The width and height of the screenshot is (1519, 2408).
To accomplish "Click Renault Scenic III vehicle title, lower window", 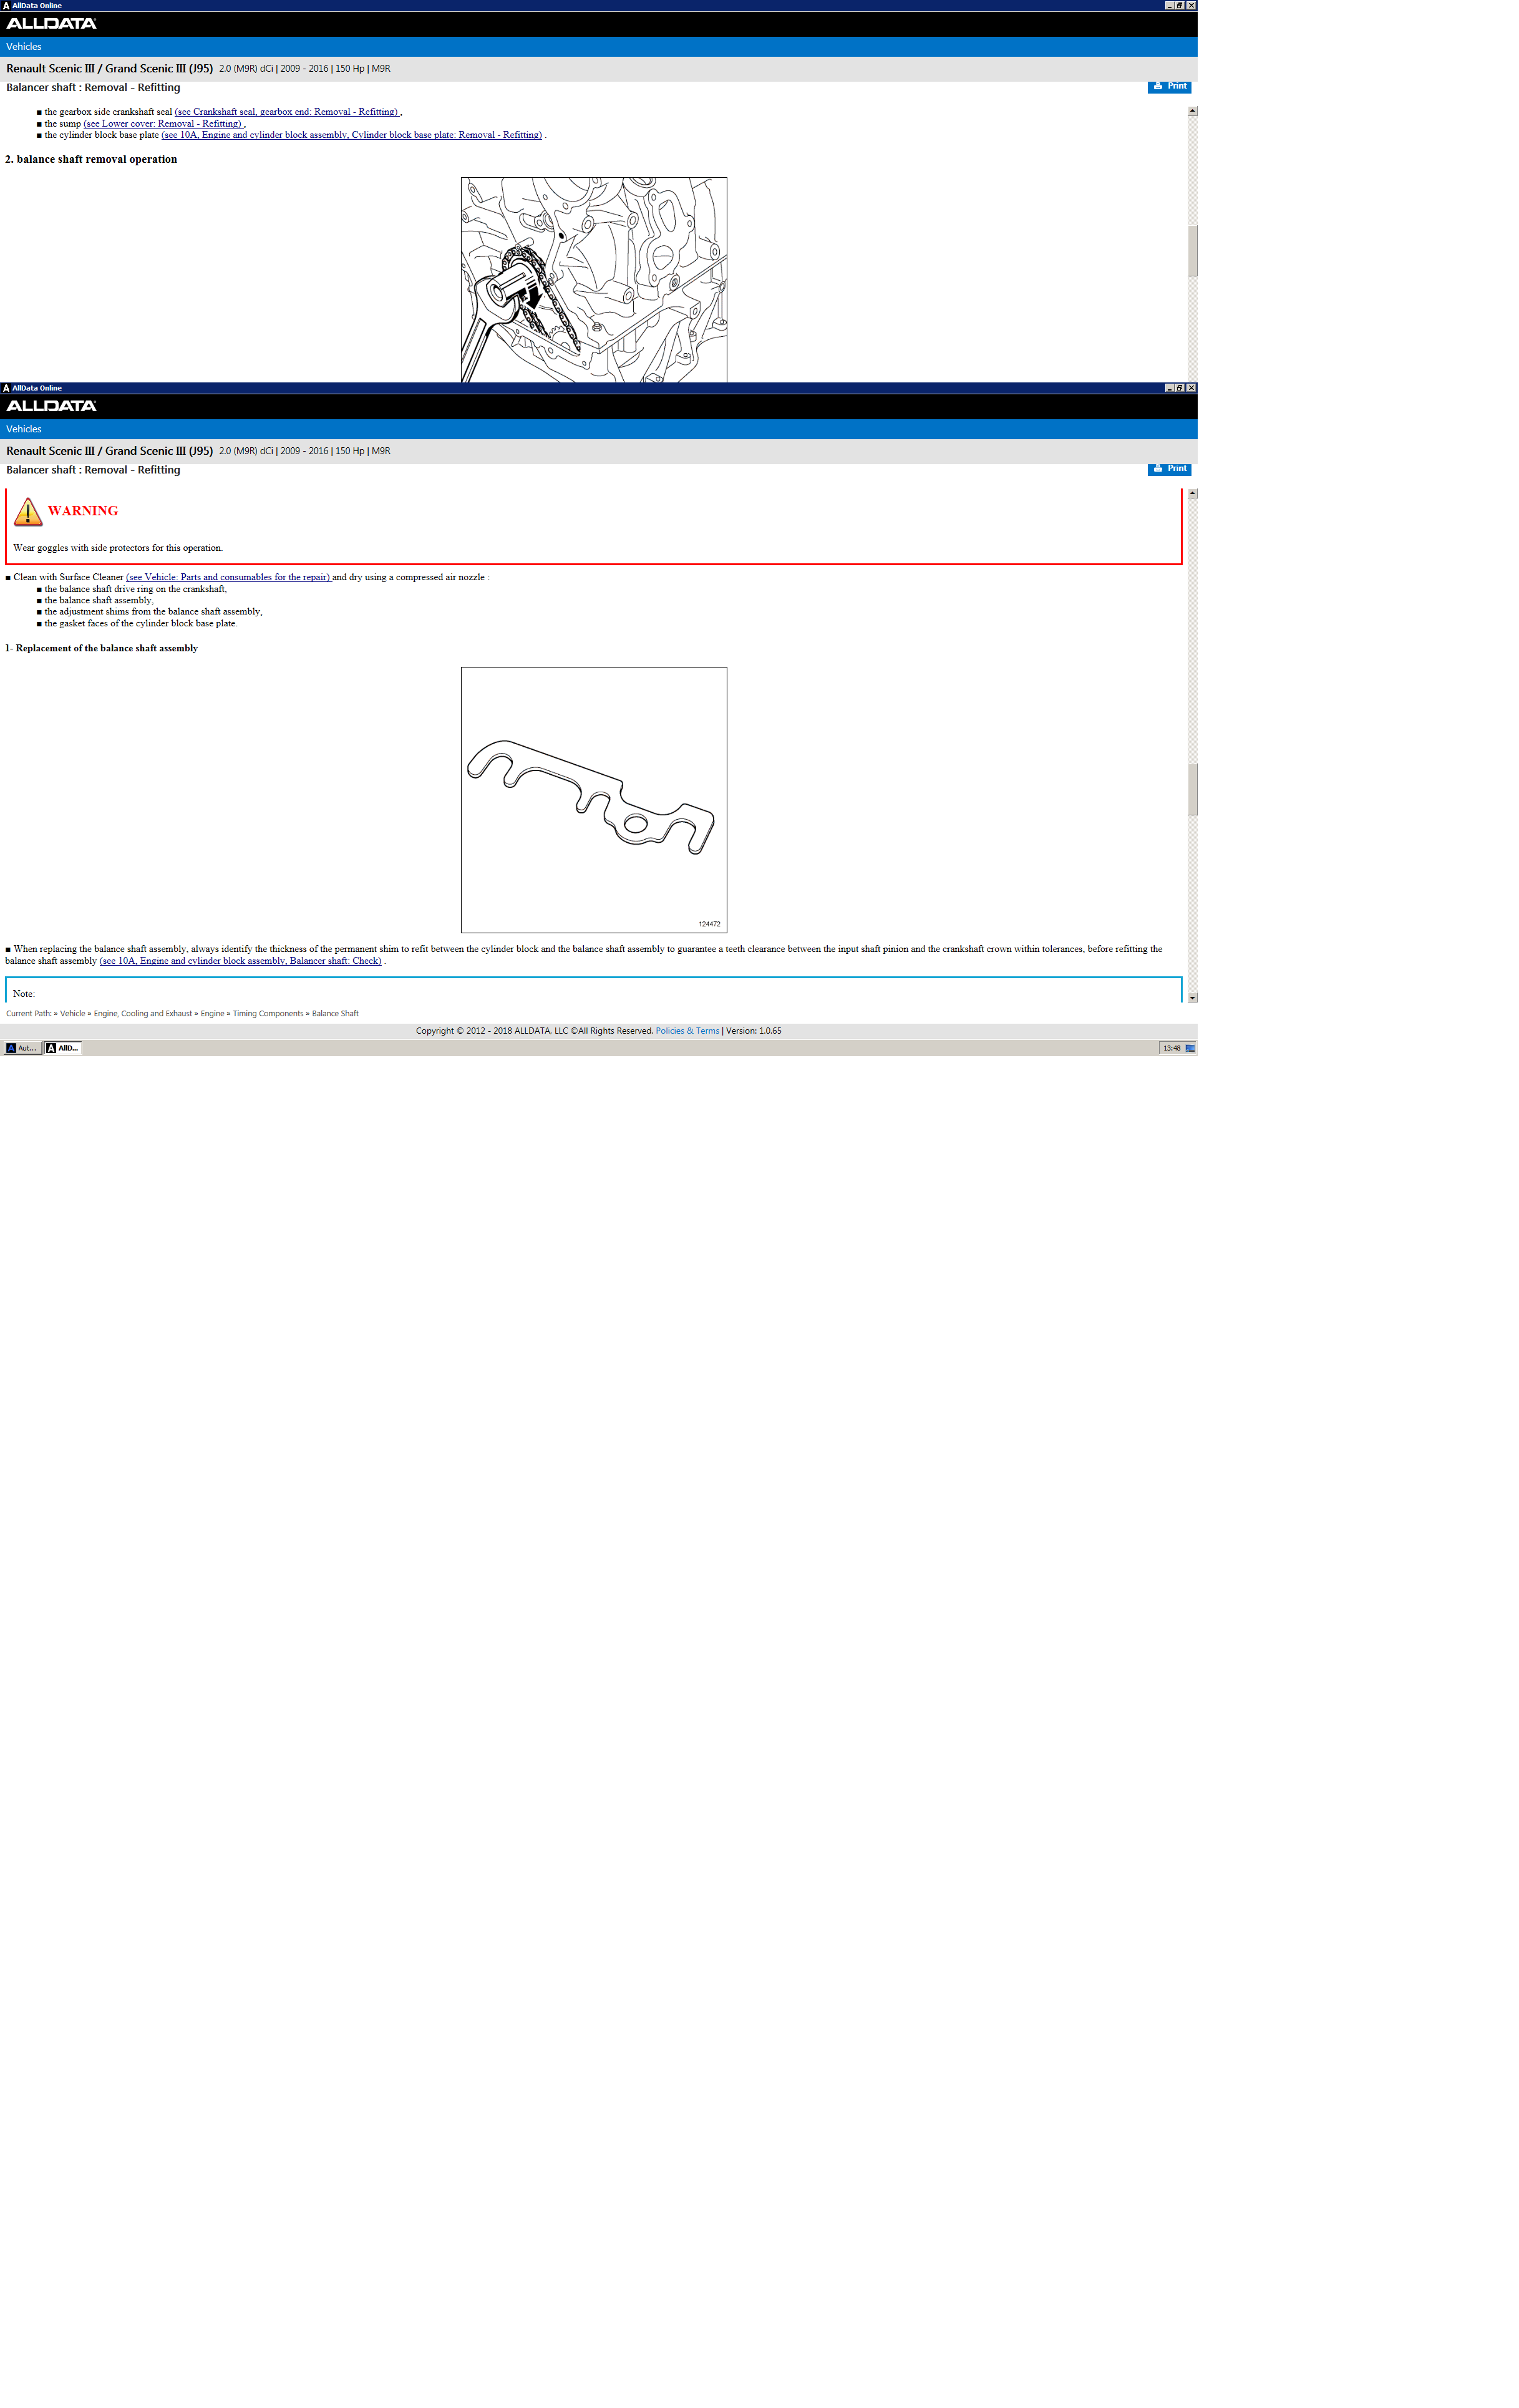I will click(x=109, y=451).
